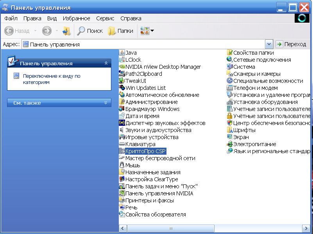Screen dimensions: 313x234
Task: Open Диспетчер звуковых эффектов icon
Action: pyautogui.click(x=122, y=123)
